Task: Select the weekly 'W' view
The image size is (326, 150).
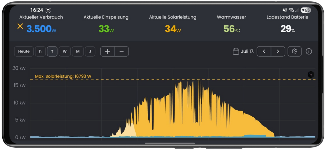Action: pyautogui.click(x=65, y=51)
